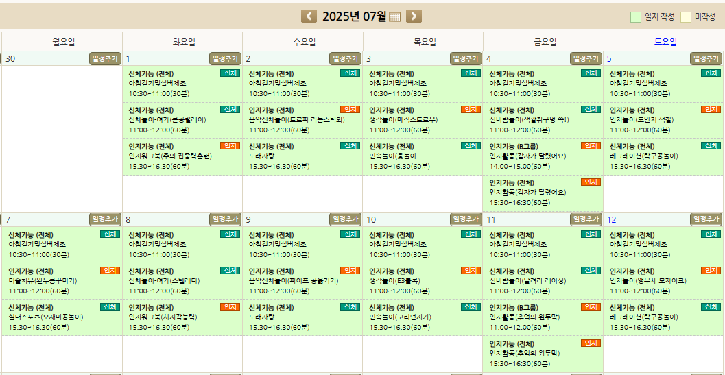
Task: Open the calendar date picker icon
Action: [394, 17]
